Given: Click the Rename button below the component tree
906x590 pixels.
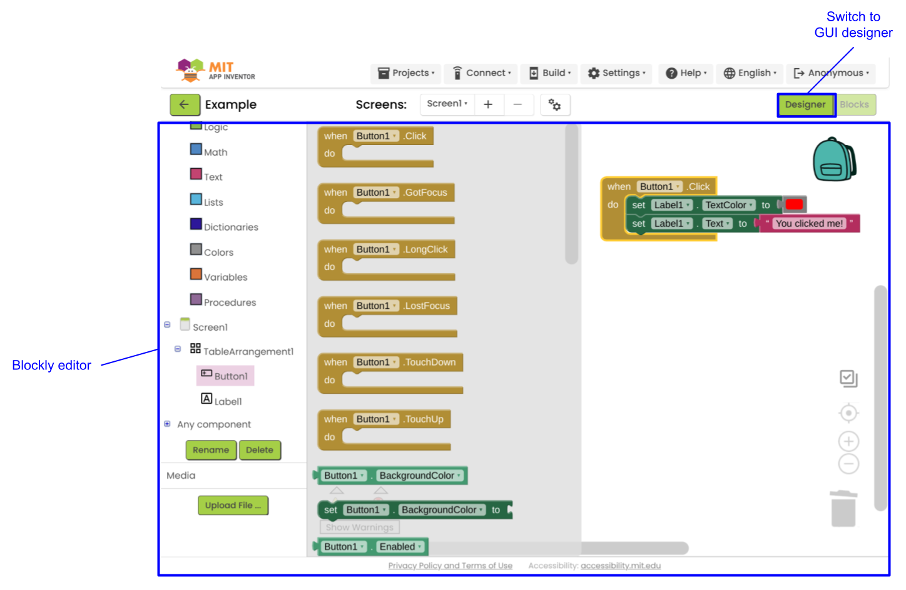Looking at the screenshot, I should click(x=211, y=450).
